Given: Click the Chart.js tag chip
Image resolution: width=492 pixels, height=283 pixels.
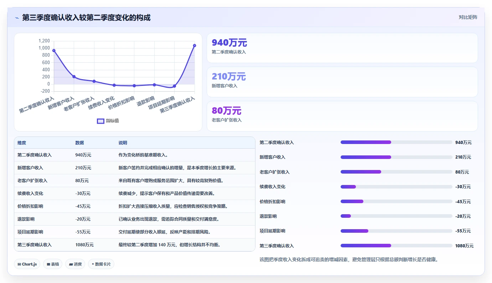Looking at the screenshot, I should click(x=27, y=264).
